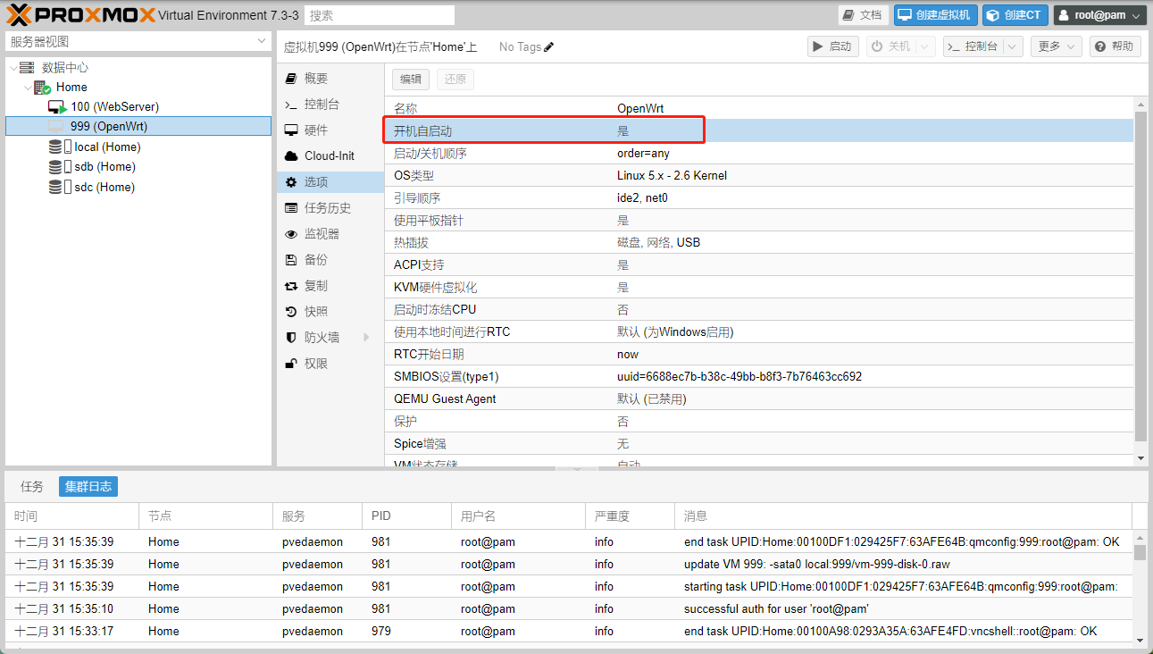1153x654 pixels.
Task: Sort log by 严重度 column header
Action: pos(630,516)
